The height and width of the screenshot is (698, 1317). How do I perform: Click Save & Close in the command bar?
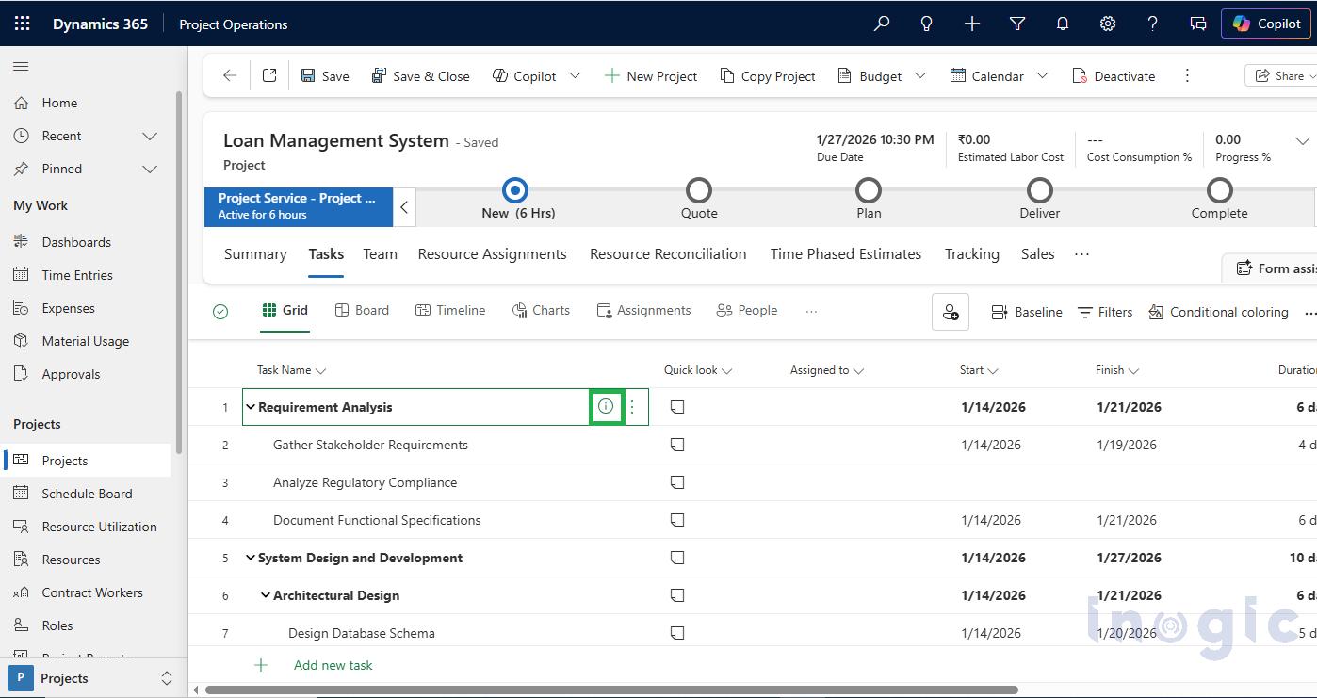tap(421, 75)
